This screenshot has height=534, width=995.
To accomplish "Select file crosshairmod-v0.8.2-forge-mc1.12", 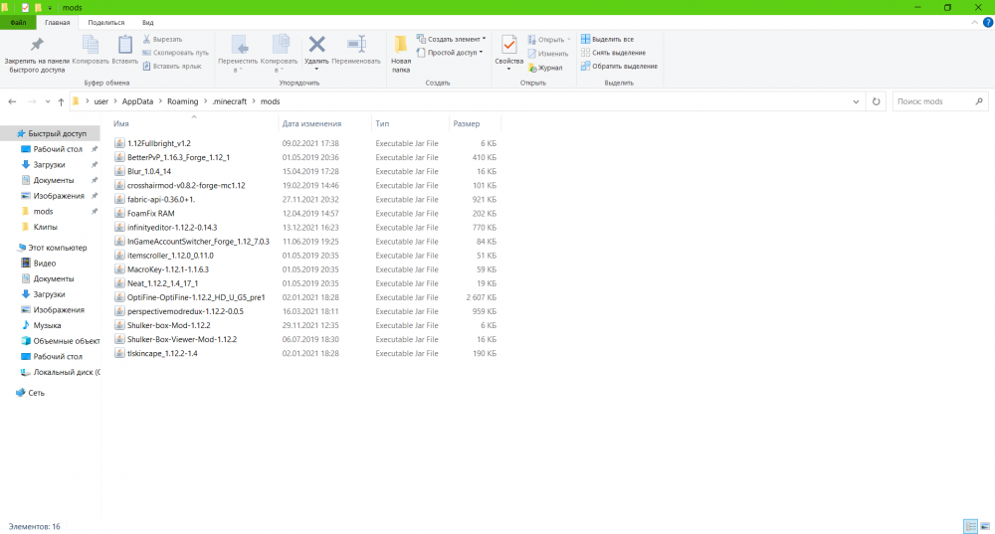I will [x=186, y=185].
